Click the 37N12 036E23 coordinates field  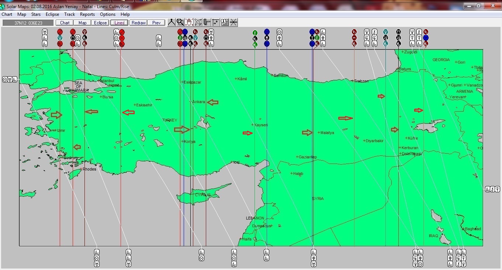28,23
